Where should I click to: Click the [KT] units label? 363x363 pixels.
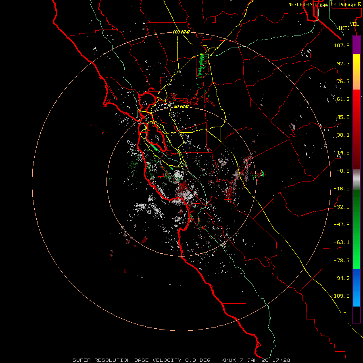(344, 28)
